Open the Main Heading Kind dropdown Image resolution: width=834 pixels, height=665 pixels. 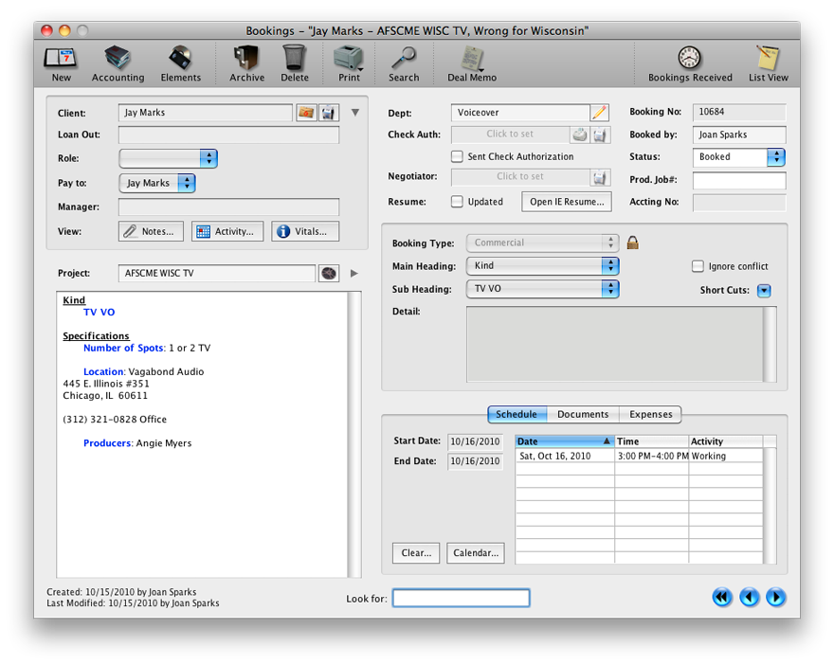pos(542,266)
